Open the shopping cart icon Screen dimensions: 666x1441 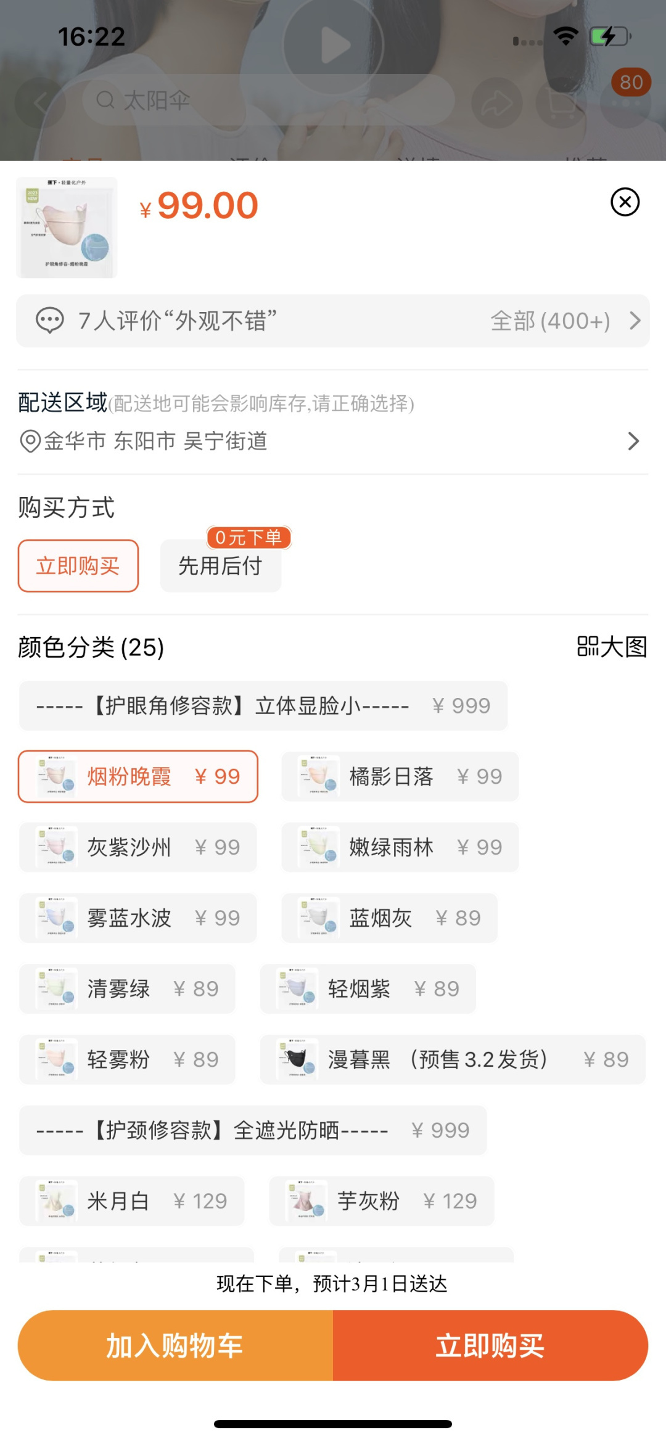pyautogui.click(x=561, y=102)
